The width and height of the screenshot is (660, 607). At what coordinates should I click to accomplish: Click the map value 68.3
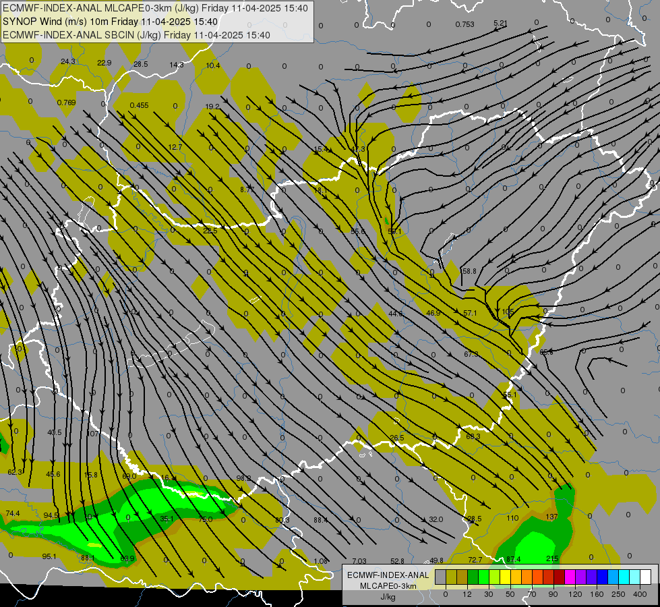click(473, 436)
